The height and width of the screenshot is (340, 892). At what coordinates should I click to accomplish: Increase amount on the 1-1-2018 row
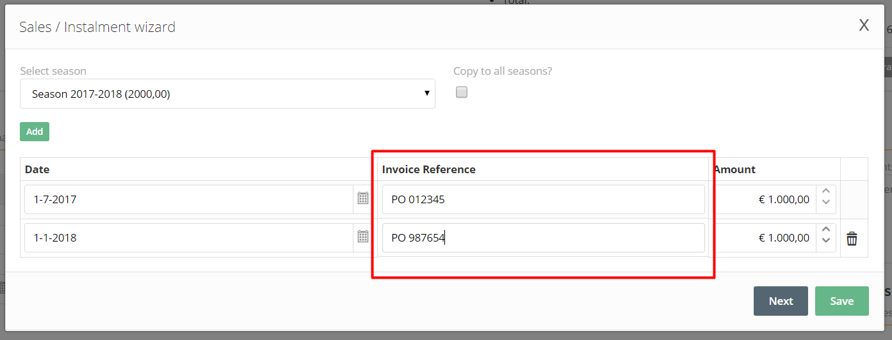pos(825,230)
